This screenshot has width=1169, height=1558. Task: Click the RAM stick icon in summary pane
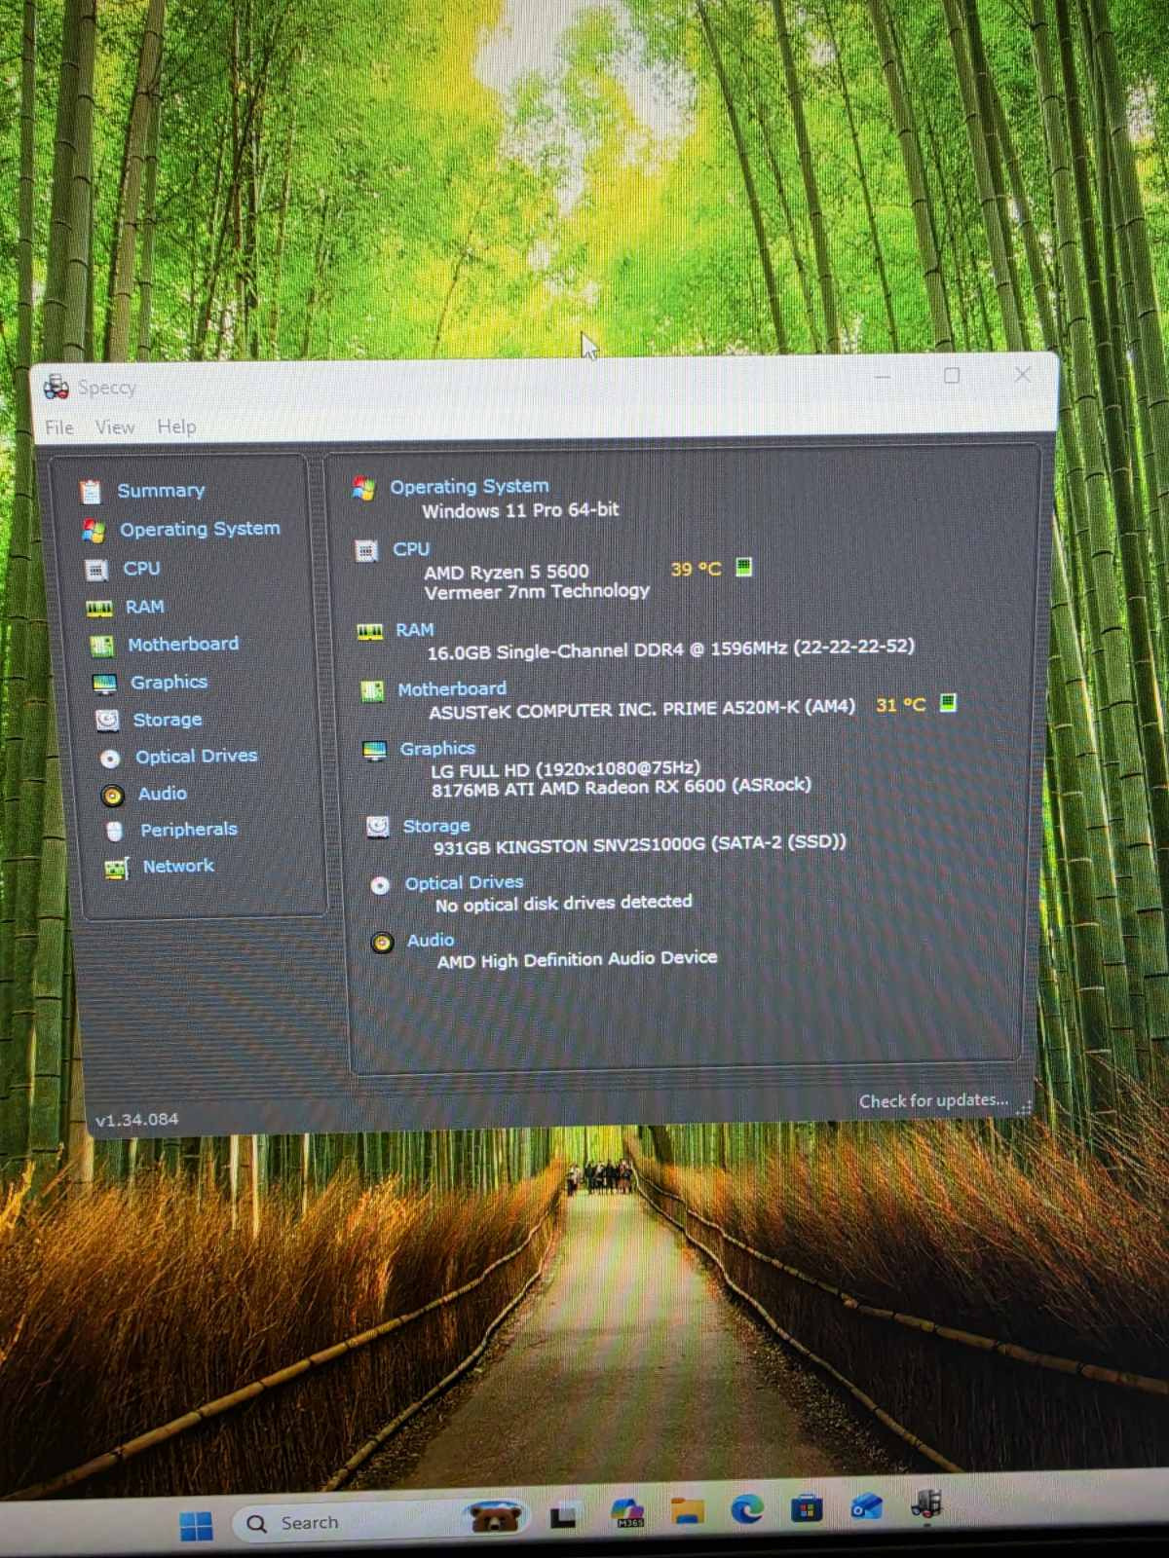tap(369, 632)
